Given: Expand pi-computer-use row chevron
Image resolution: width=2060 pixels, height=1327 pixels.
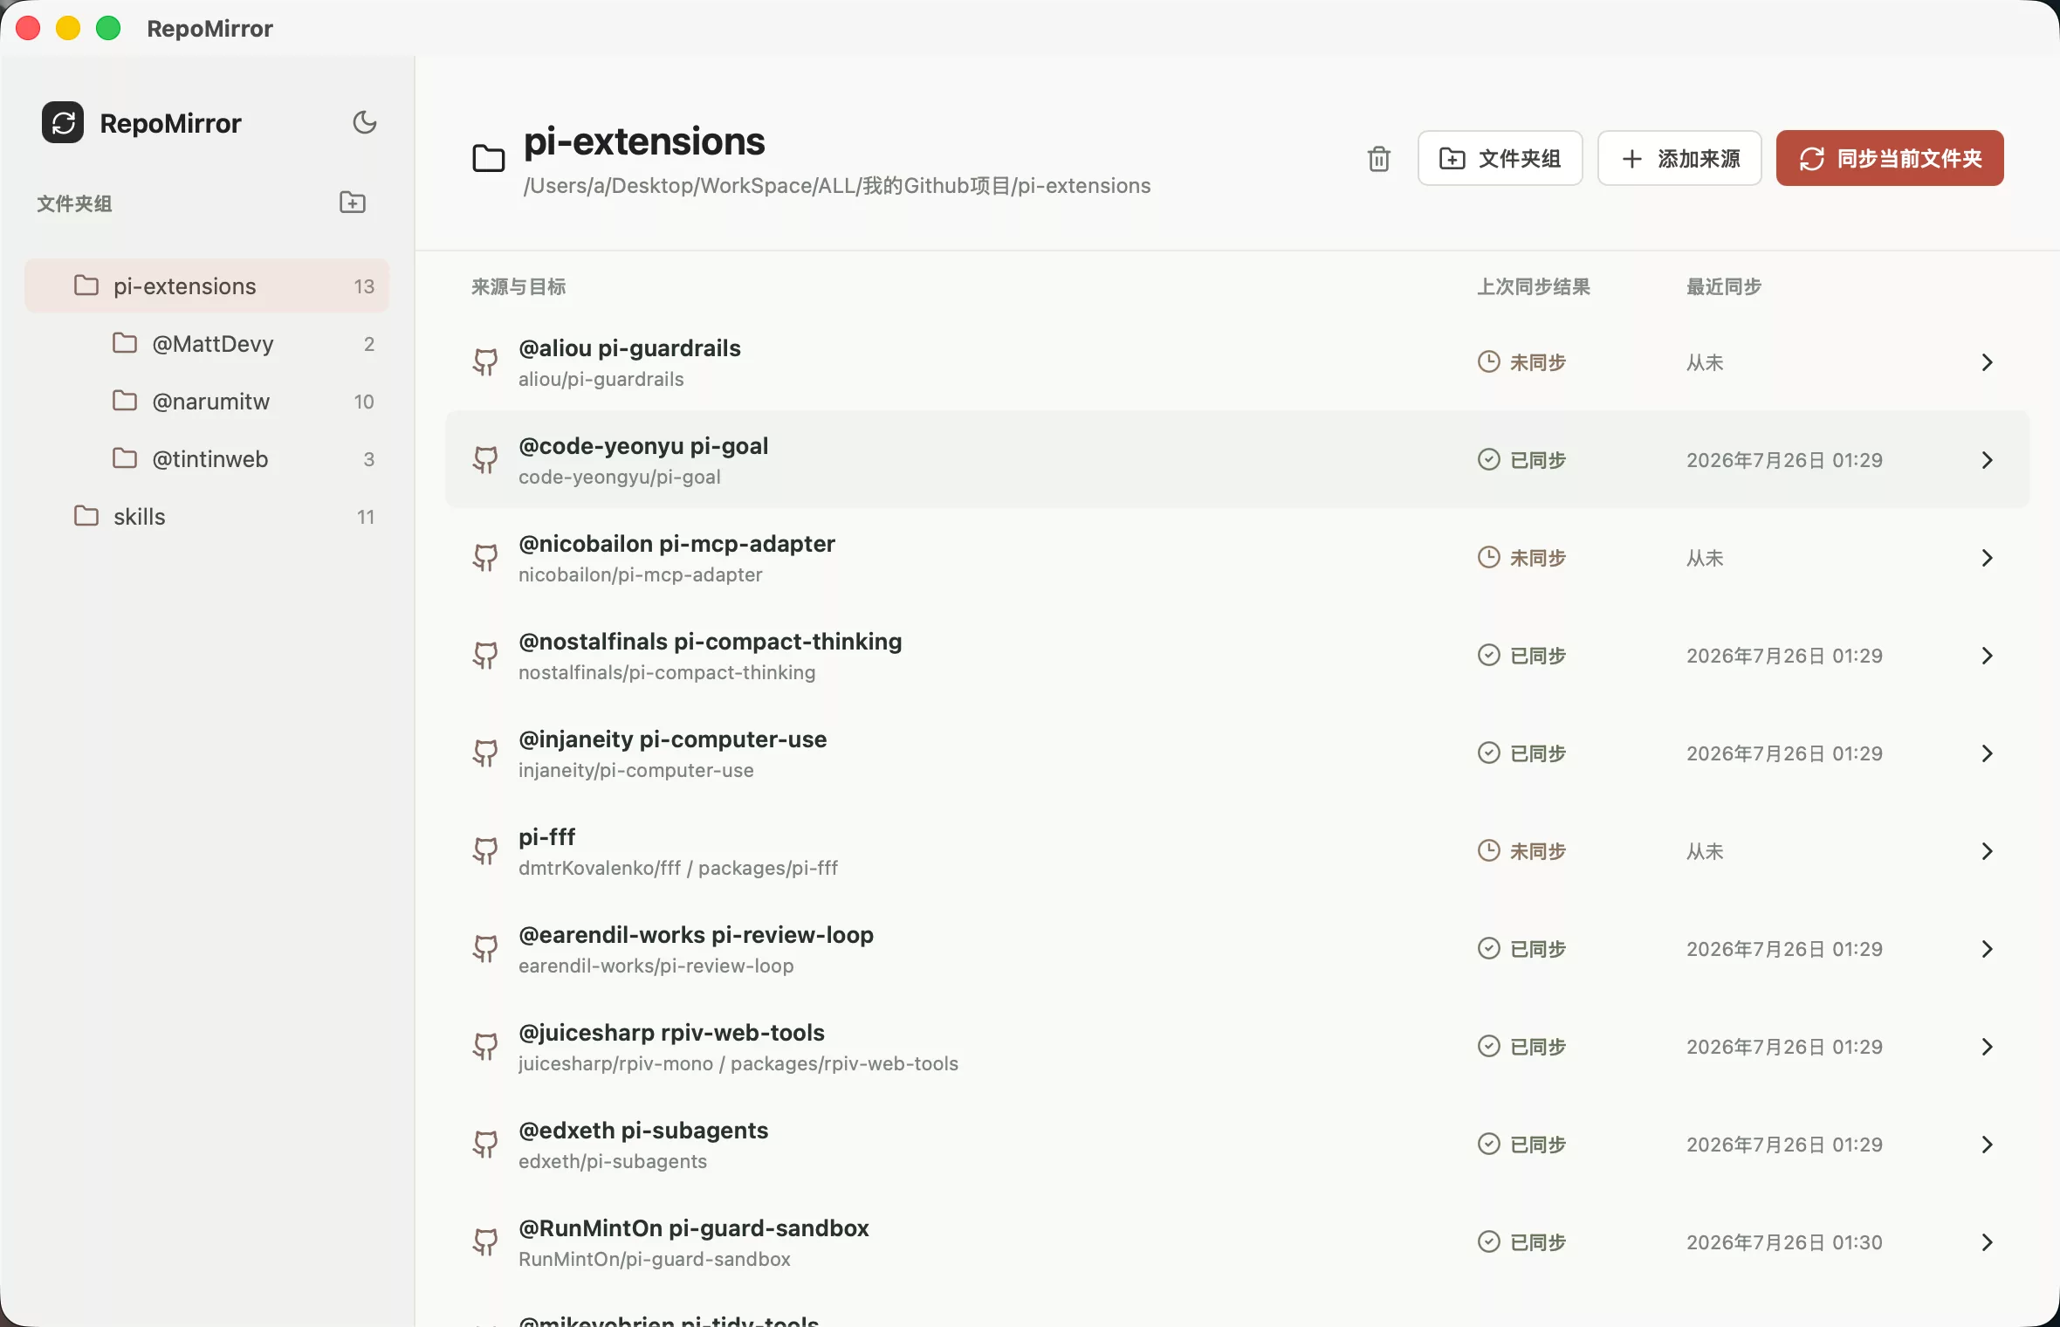Looking at the screenshot, I should [x=1987, y=753].
